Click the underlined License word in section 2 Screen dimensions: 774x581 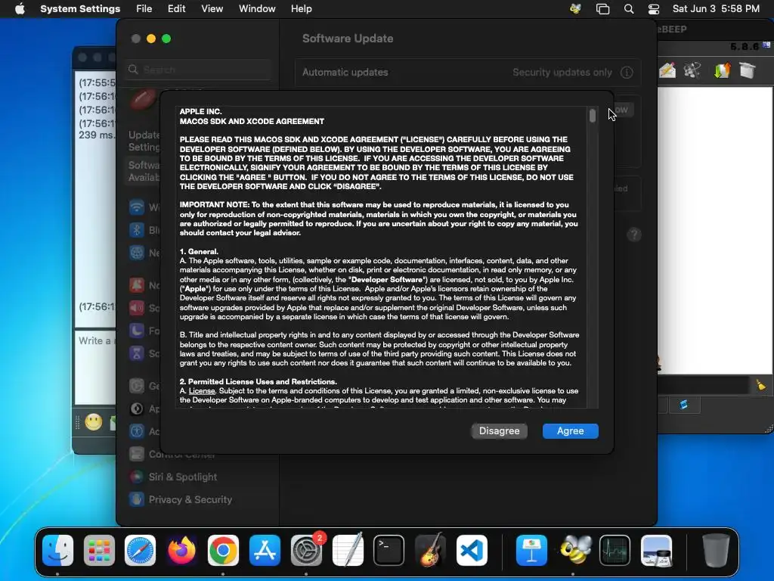pyautogui.click(x=202, y=391)
